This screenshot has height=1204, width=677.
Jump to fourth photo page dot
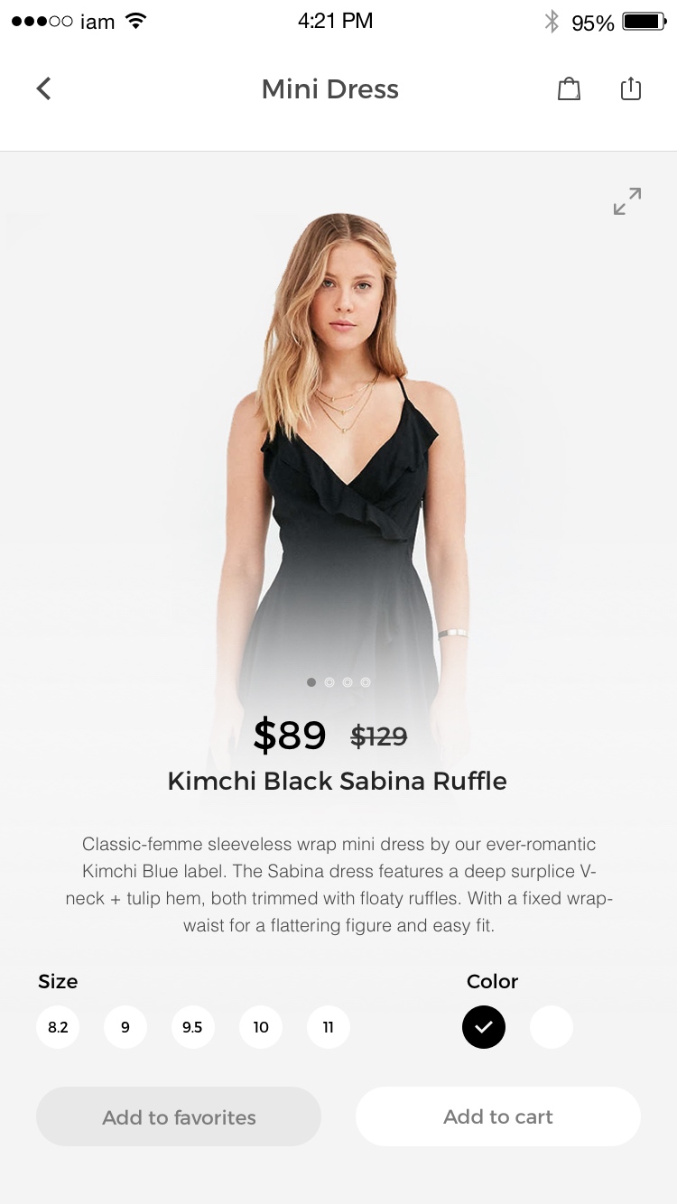[366, 682]
